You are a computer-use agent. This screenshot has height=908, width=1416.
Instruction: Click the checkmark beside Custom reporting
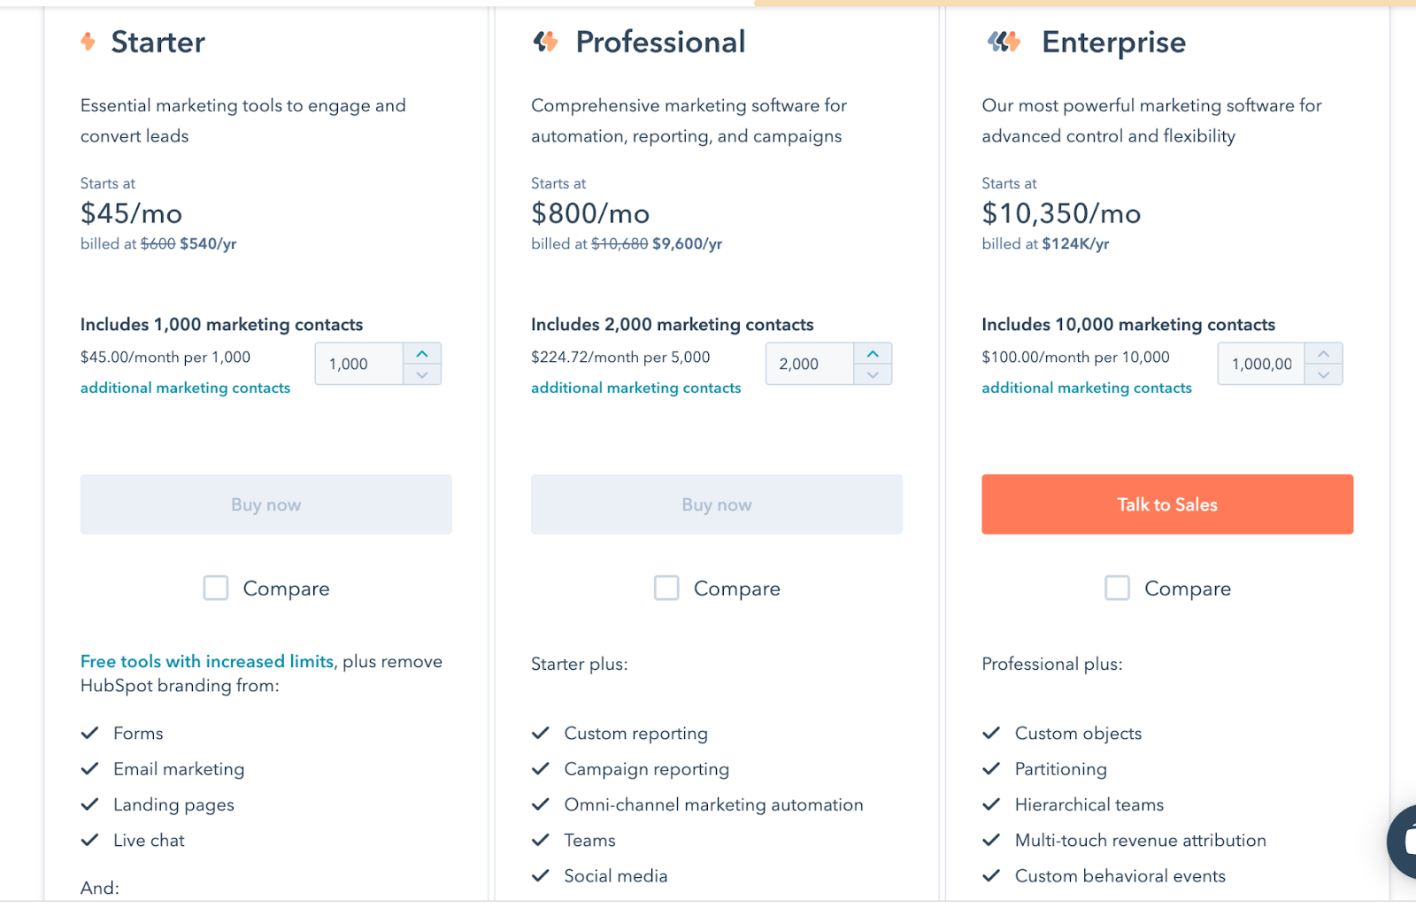click(x=541, y=733)
